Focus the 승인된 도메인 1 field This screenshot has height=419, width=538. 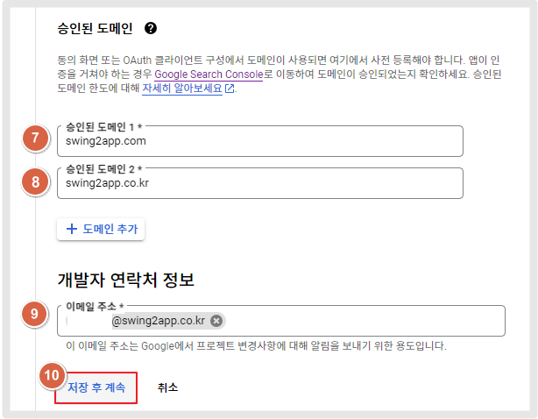(x=260, y=141)
